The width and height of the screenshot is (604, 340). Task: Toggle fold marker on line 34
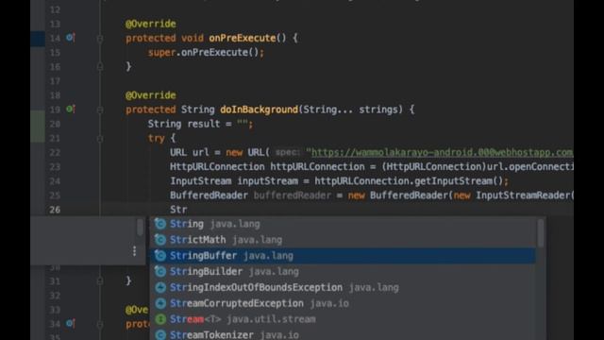100,324
